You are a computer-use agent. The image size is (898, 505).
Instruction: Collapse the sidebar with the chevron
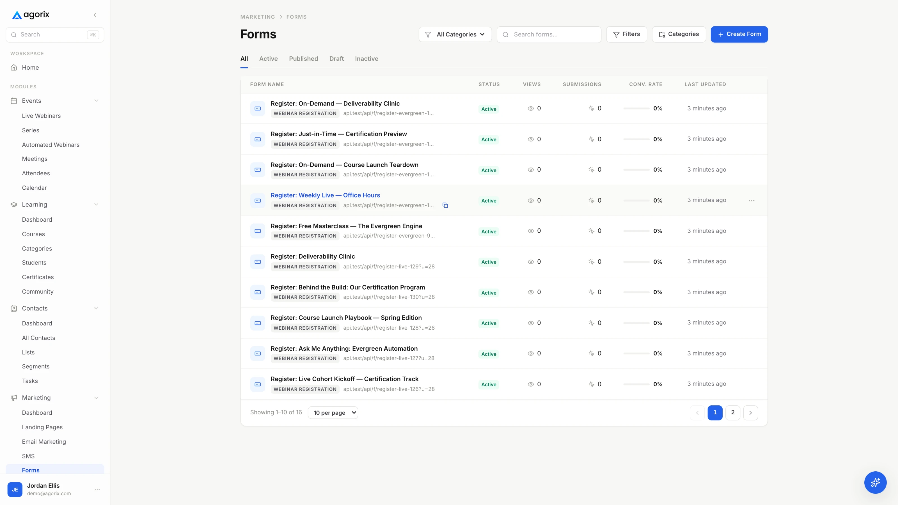point(95,15)
